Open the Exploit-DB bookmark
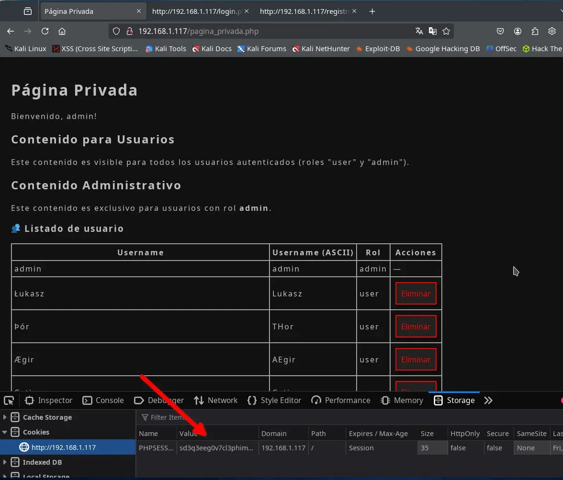This screenshot has height=480, width=563. (x=378, y=49)
